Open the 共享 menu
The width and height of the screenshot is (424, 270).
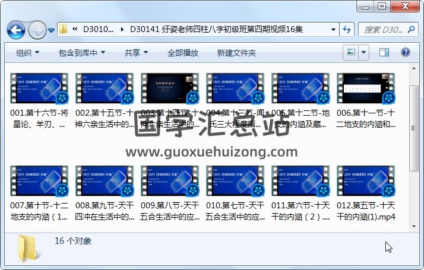[x=136, y=53]
